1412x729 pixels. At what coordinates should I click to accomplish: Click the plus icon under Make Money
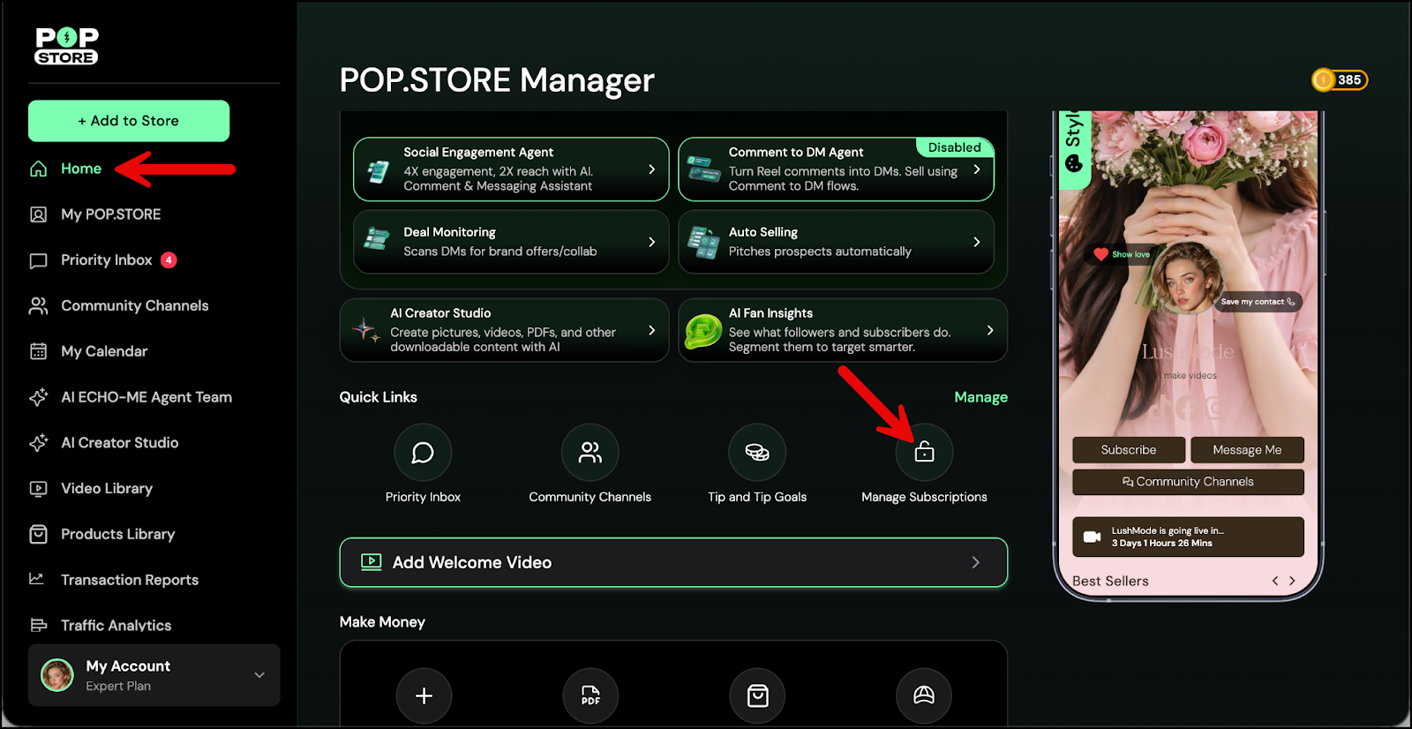[424, 695]
